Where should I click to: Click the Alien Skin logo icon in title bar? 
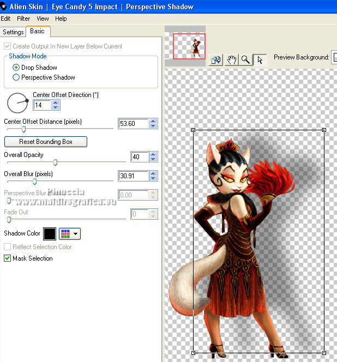(3, 7)
